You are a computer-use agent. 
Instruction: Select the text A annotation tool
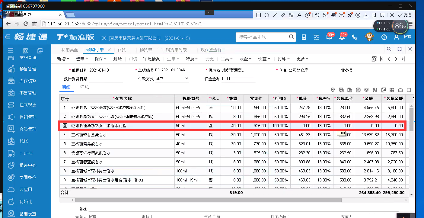299,15
